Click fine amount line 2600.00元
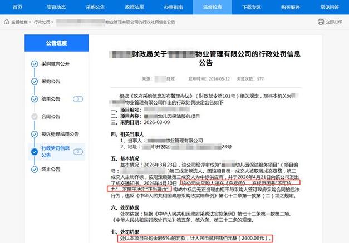349x243 pixels. coord(195,238)
